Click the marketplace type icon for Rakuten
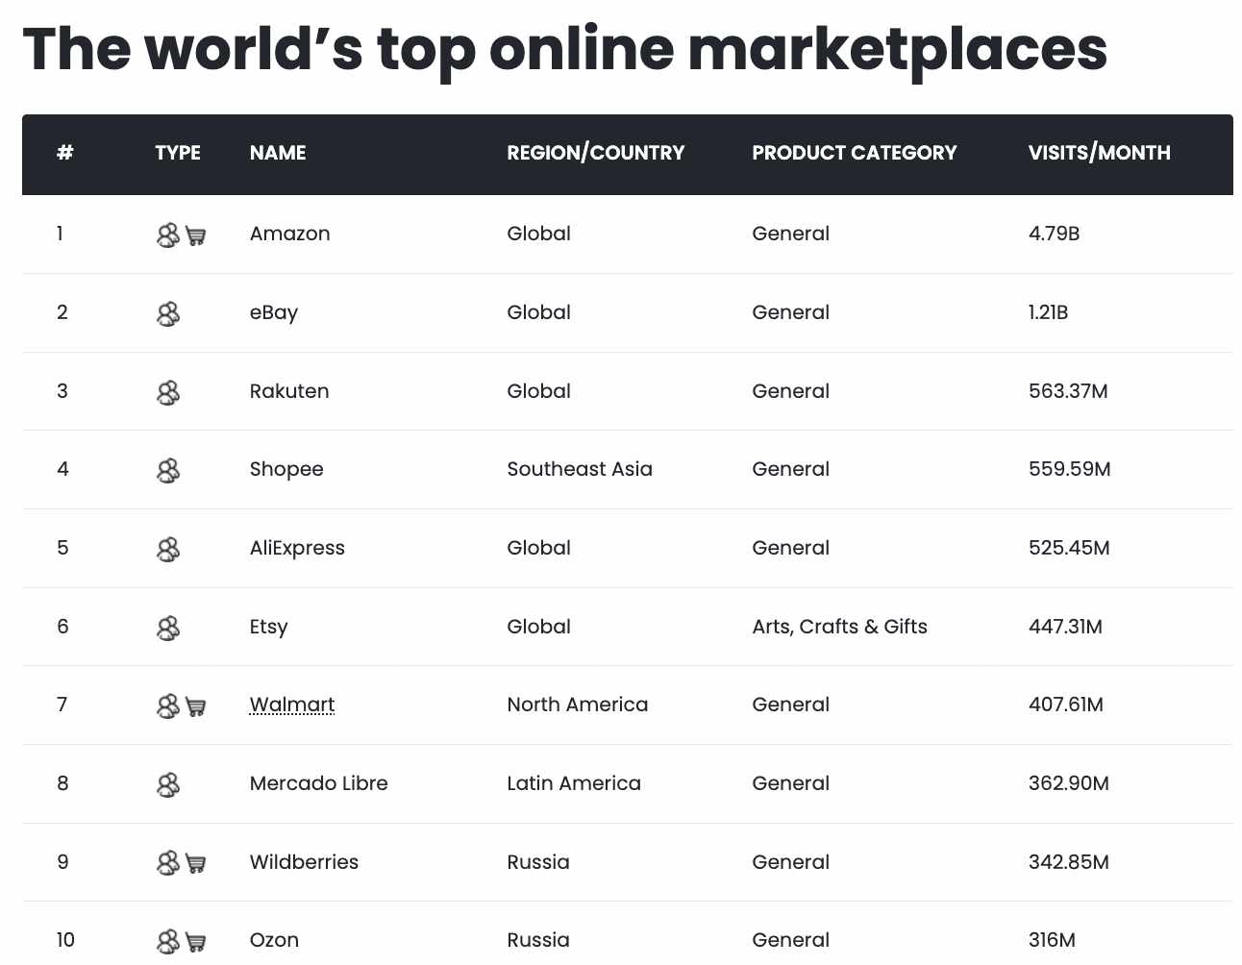This screenshot has height=965, width=1242. click(x=168, y=392)
